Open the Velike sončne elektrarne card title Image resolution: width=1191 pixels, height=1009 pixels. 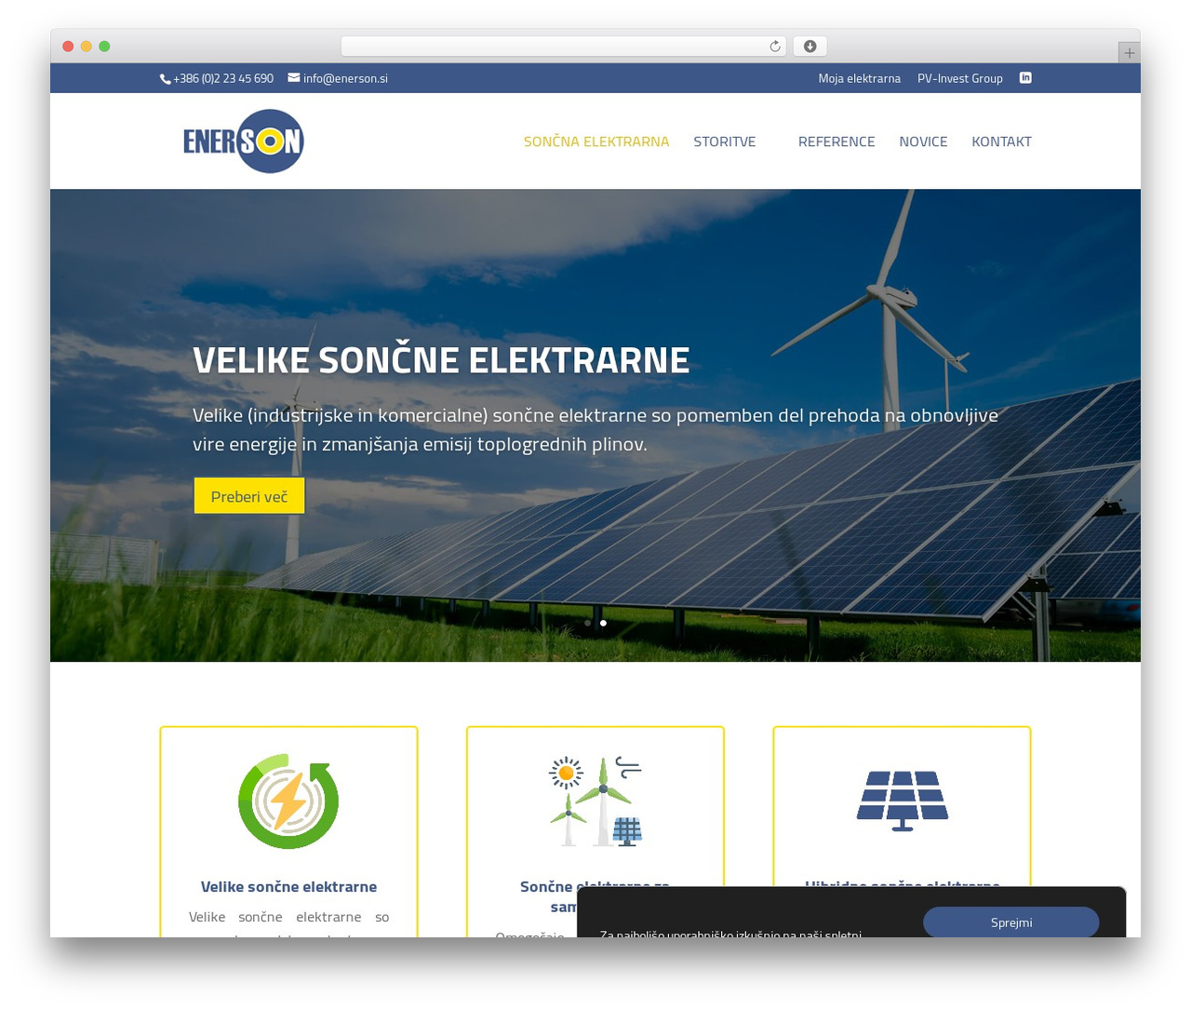tap(288, 886)
